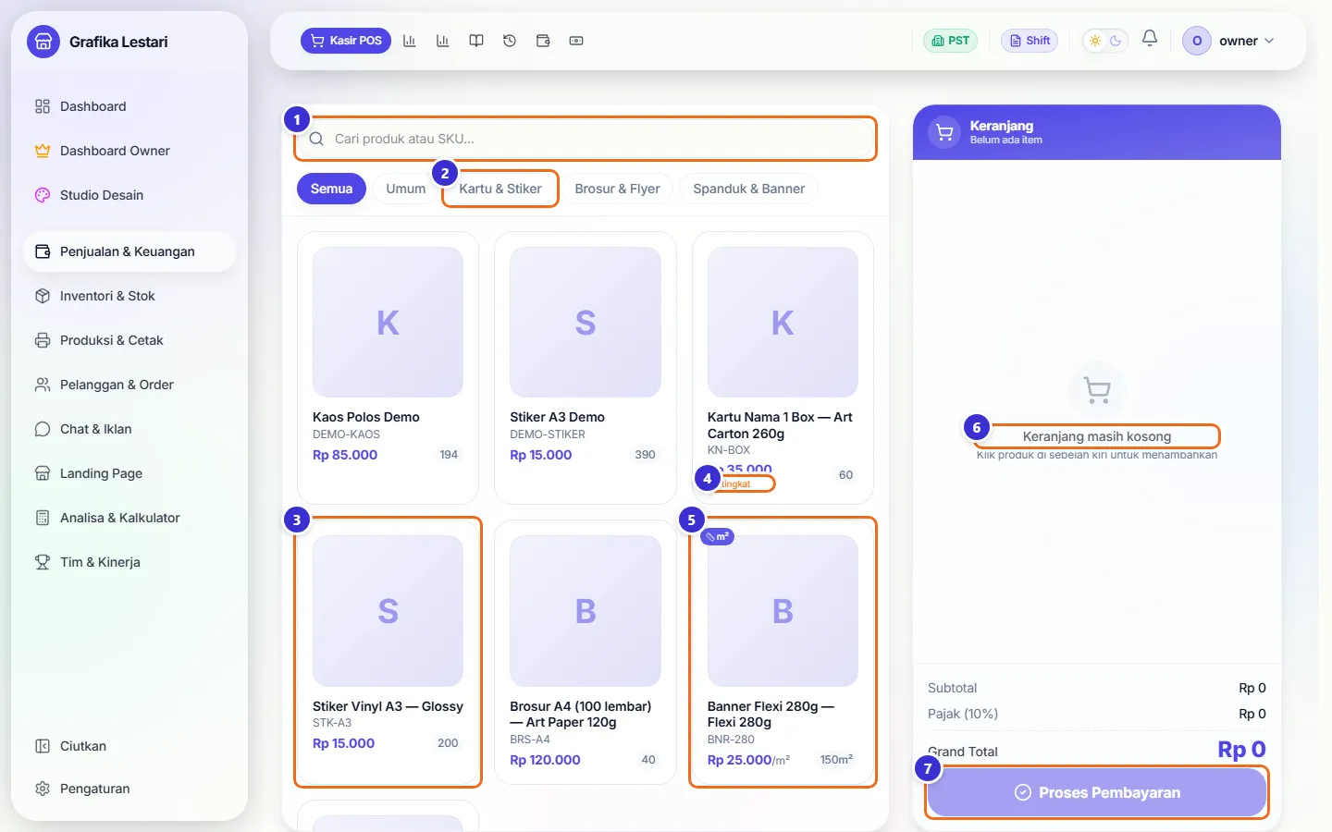Click the owner avatar circle
This screenshot has width=1332, height=832.
(x=1197, y=41)
